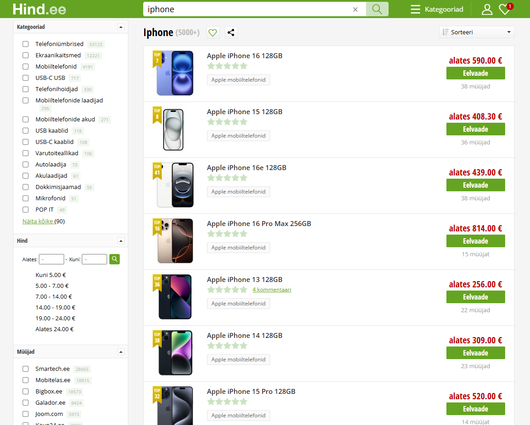Viewport: 530px width, 425px height.
Task: Collapse the Müüjad sellers panel
Action: [121, 352]
